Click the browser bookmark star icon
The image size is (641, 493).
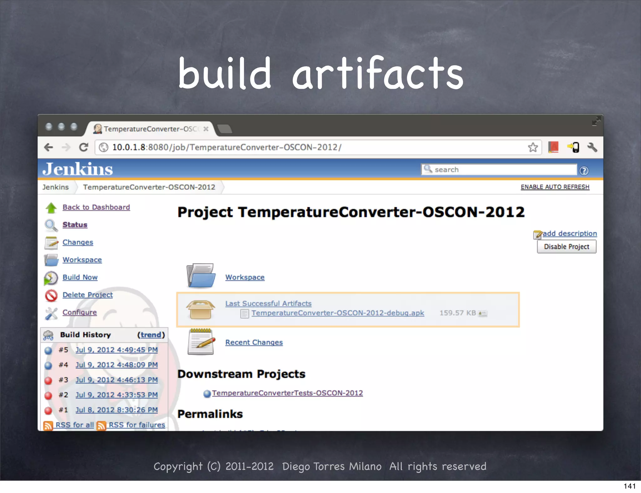pos(533,147)
